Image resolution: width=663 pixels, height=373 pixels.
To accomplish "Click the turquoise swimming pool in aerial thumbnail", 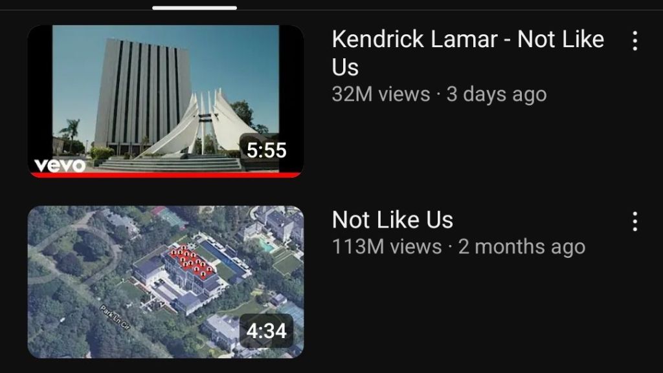I will pyautogui.click(x=267, y=245).
